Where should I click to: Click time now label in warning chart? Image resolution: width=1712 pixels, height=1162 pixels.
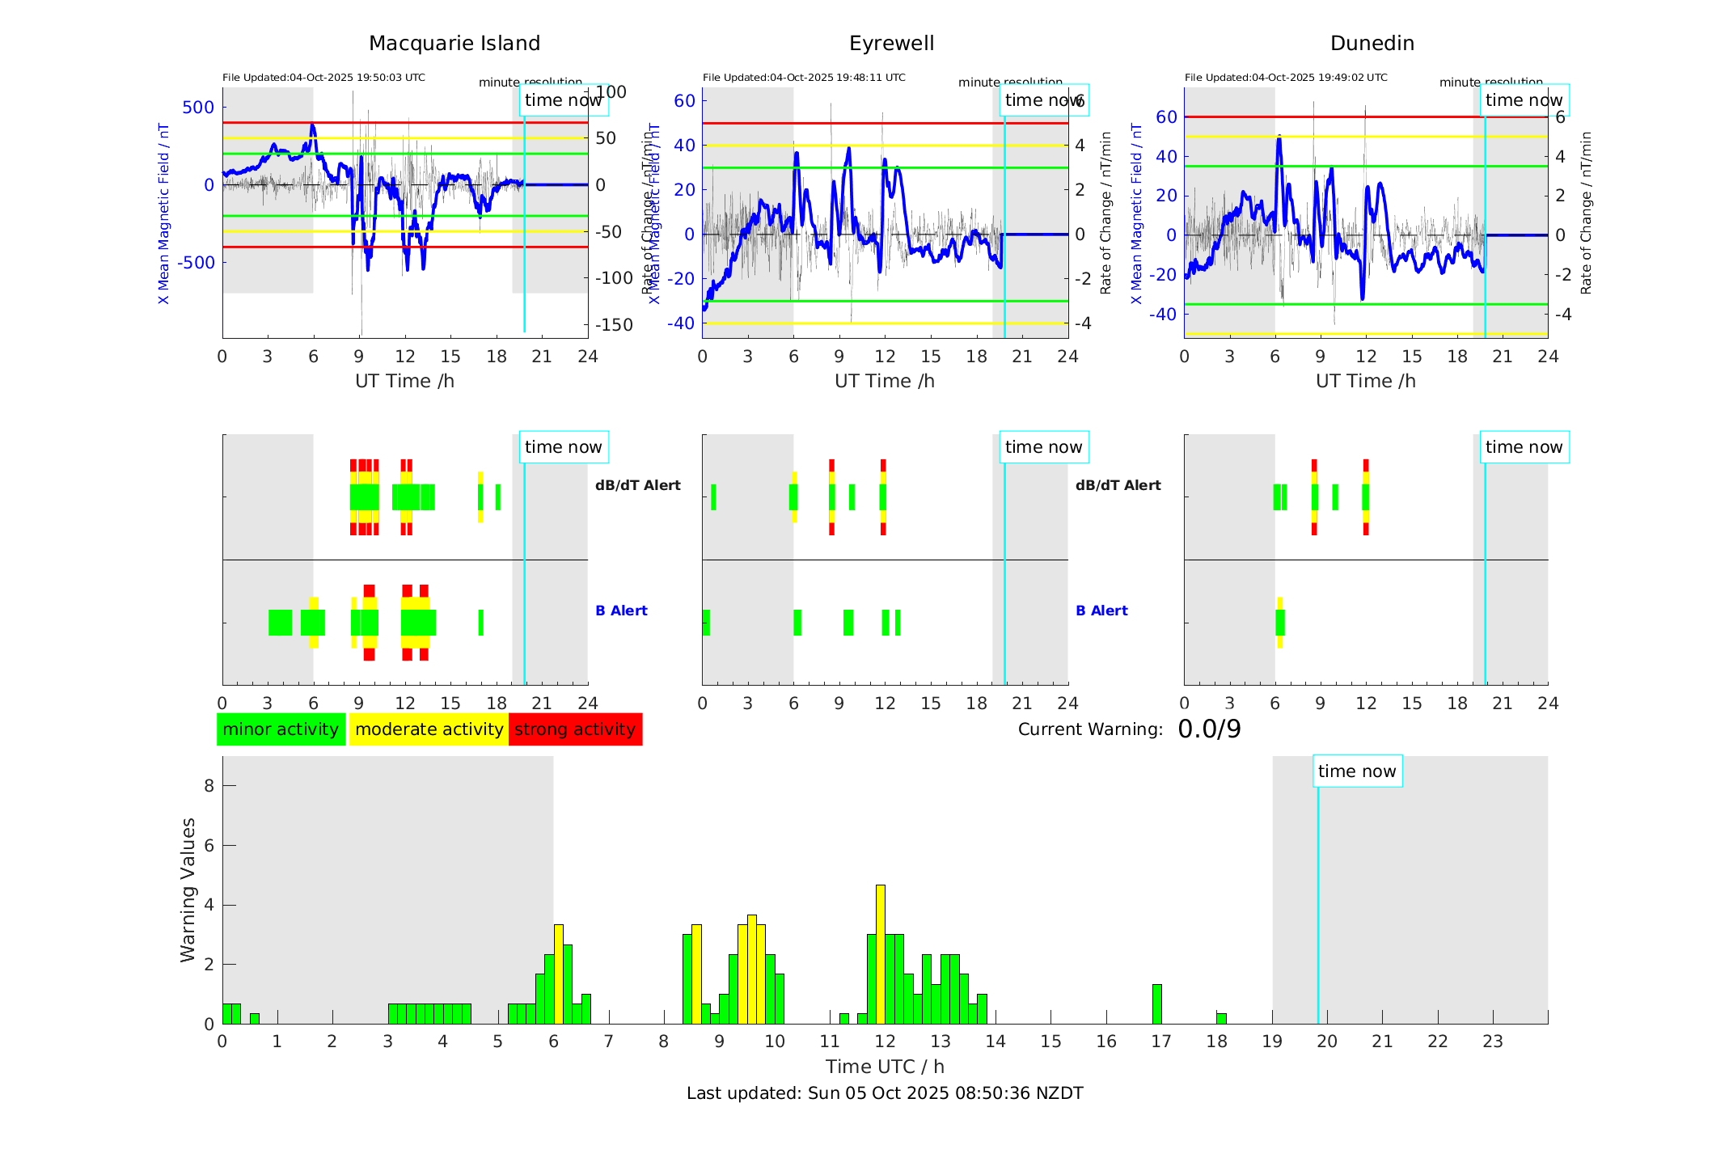point(1356,771)
